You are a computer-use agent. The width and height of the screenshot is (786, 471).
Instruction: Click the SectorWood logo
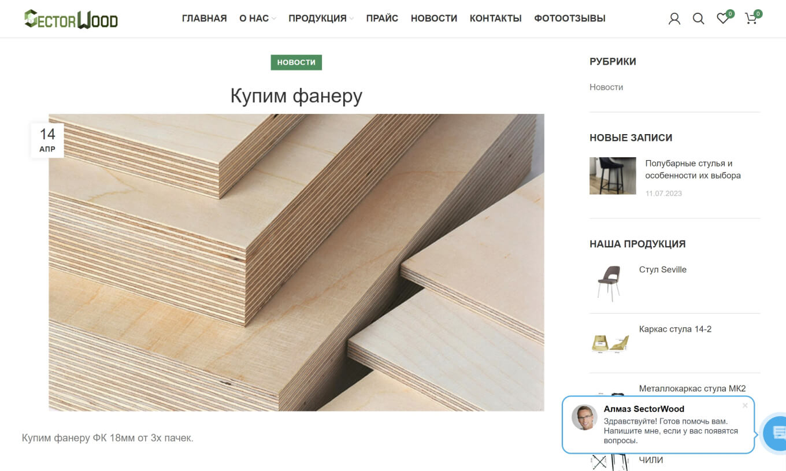pos(71,18)
